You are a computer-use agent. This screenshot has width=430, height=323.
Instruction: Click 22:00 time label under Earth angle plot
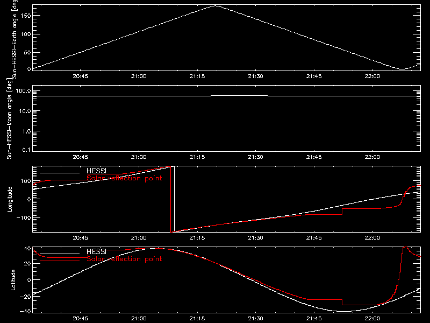pyautogui.click(x=372, y=76)
